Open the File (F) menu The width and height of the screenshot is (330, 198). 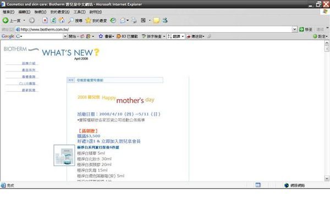(8, 12)
